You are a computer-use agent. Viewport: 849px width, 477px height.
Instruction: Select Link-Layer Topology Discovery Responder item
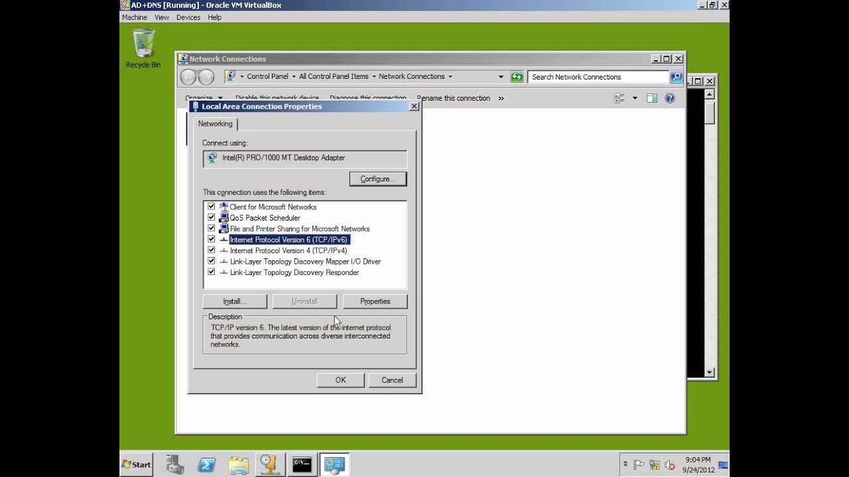tap(294, 272)
